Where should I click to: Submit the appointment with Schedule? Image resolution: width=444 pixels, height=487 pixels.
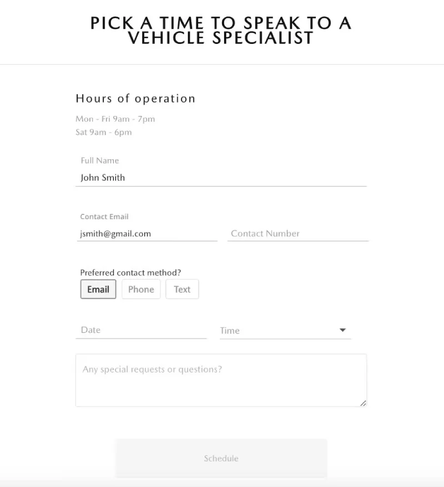[x=221, y=458]
